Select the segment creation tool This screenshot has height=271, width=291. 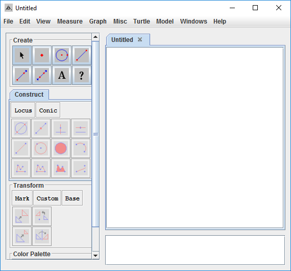(82, 55)
